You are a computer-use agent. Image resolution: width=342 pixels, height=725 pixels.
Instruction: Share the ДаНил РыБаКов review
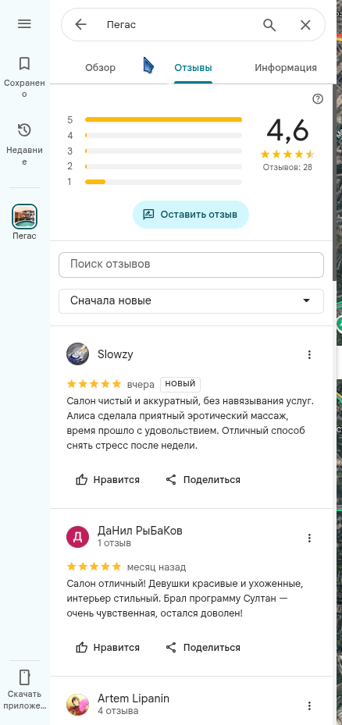pyautogui.click(x=203, y=647)
